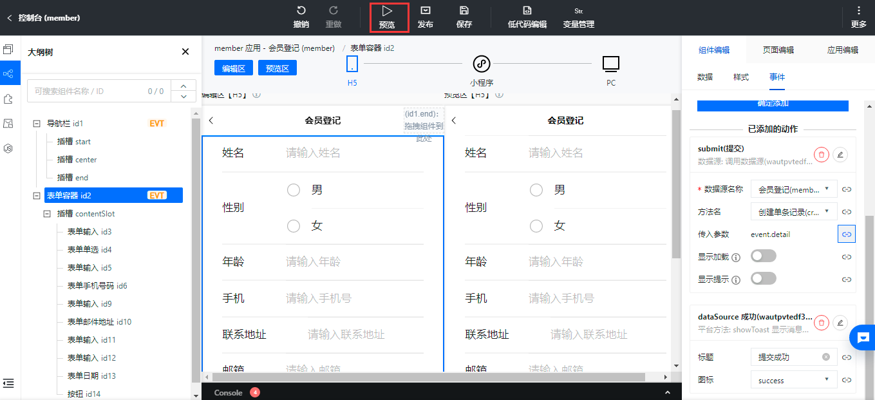Select the 男 radio in the preview area
Screen dimensions: 875x400
tap(536, 190)
